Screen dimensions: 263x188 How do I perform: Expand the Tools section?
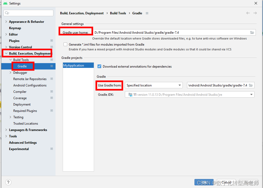tap(6, 136)
